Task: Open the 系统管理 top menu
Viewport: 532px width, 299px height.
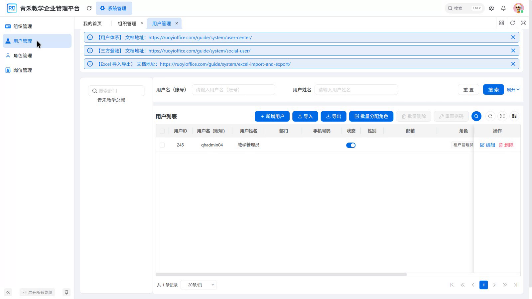Action: 114,8
